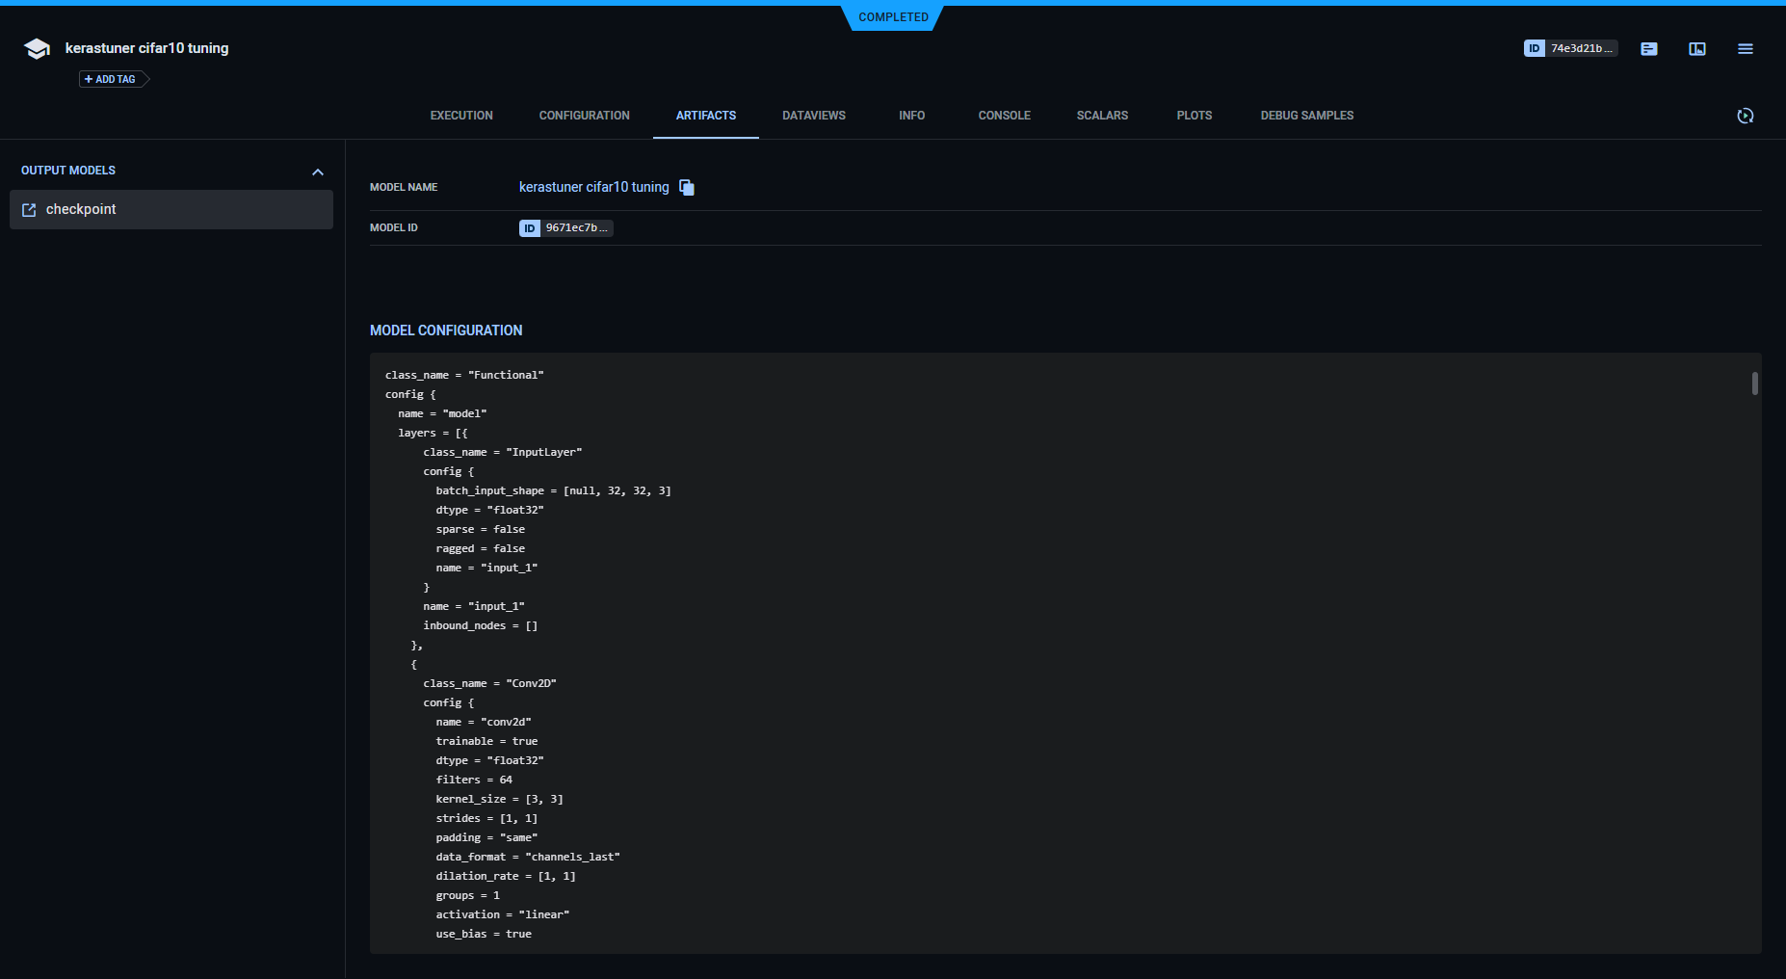Click the checkpoint external link icon
The image size is (1786, 979).
pyautogui.click(x=29, y=210)
